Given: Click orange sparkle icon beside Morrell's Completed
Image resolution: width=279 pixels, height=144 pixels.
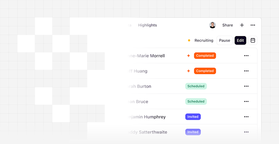Looking at the screenshot, I should (189, 56).
